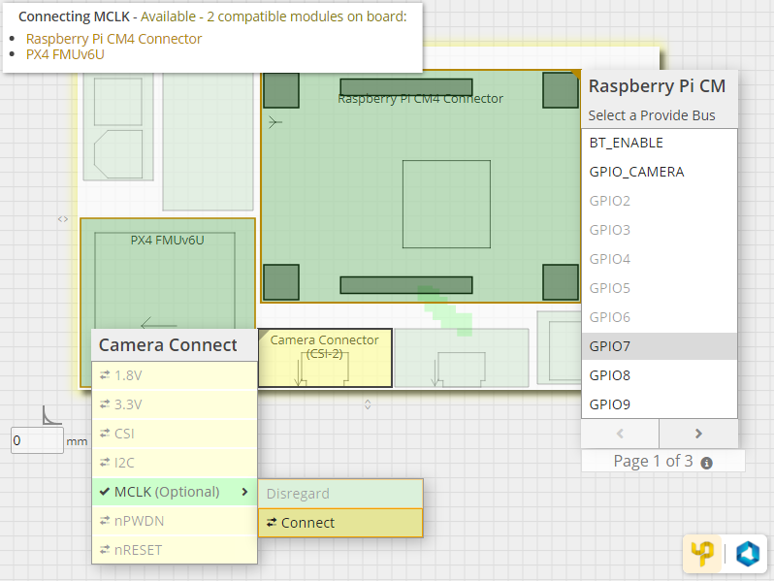Choose Connect in the MCLK submenu
Screen dimensions: 774x581
(340, 523)
